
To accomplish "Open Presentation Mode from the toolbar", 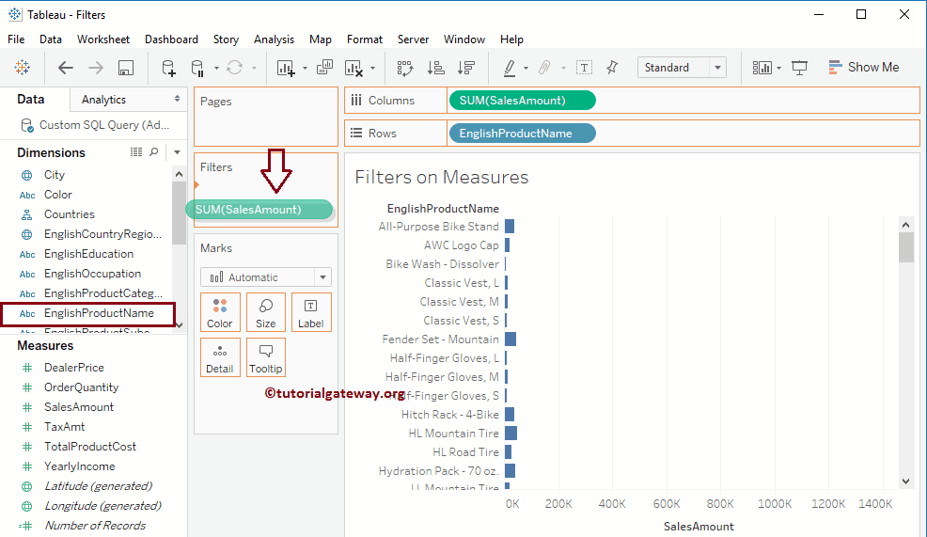I will pyautogui.click(x=800, y=68).
